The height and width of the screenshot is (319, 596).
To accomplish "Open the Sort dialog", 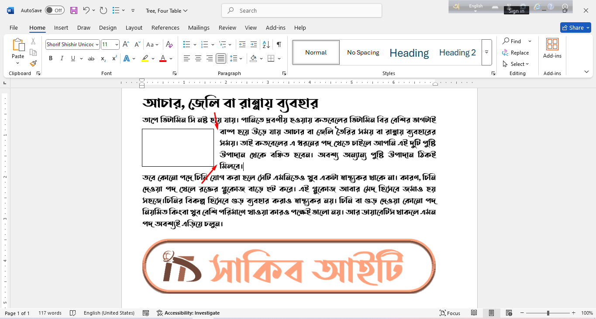I will [x=266, y=44].
